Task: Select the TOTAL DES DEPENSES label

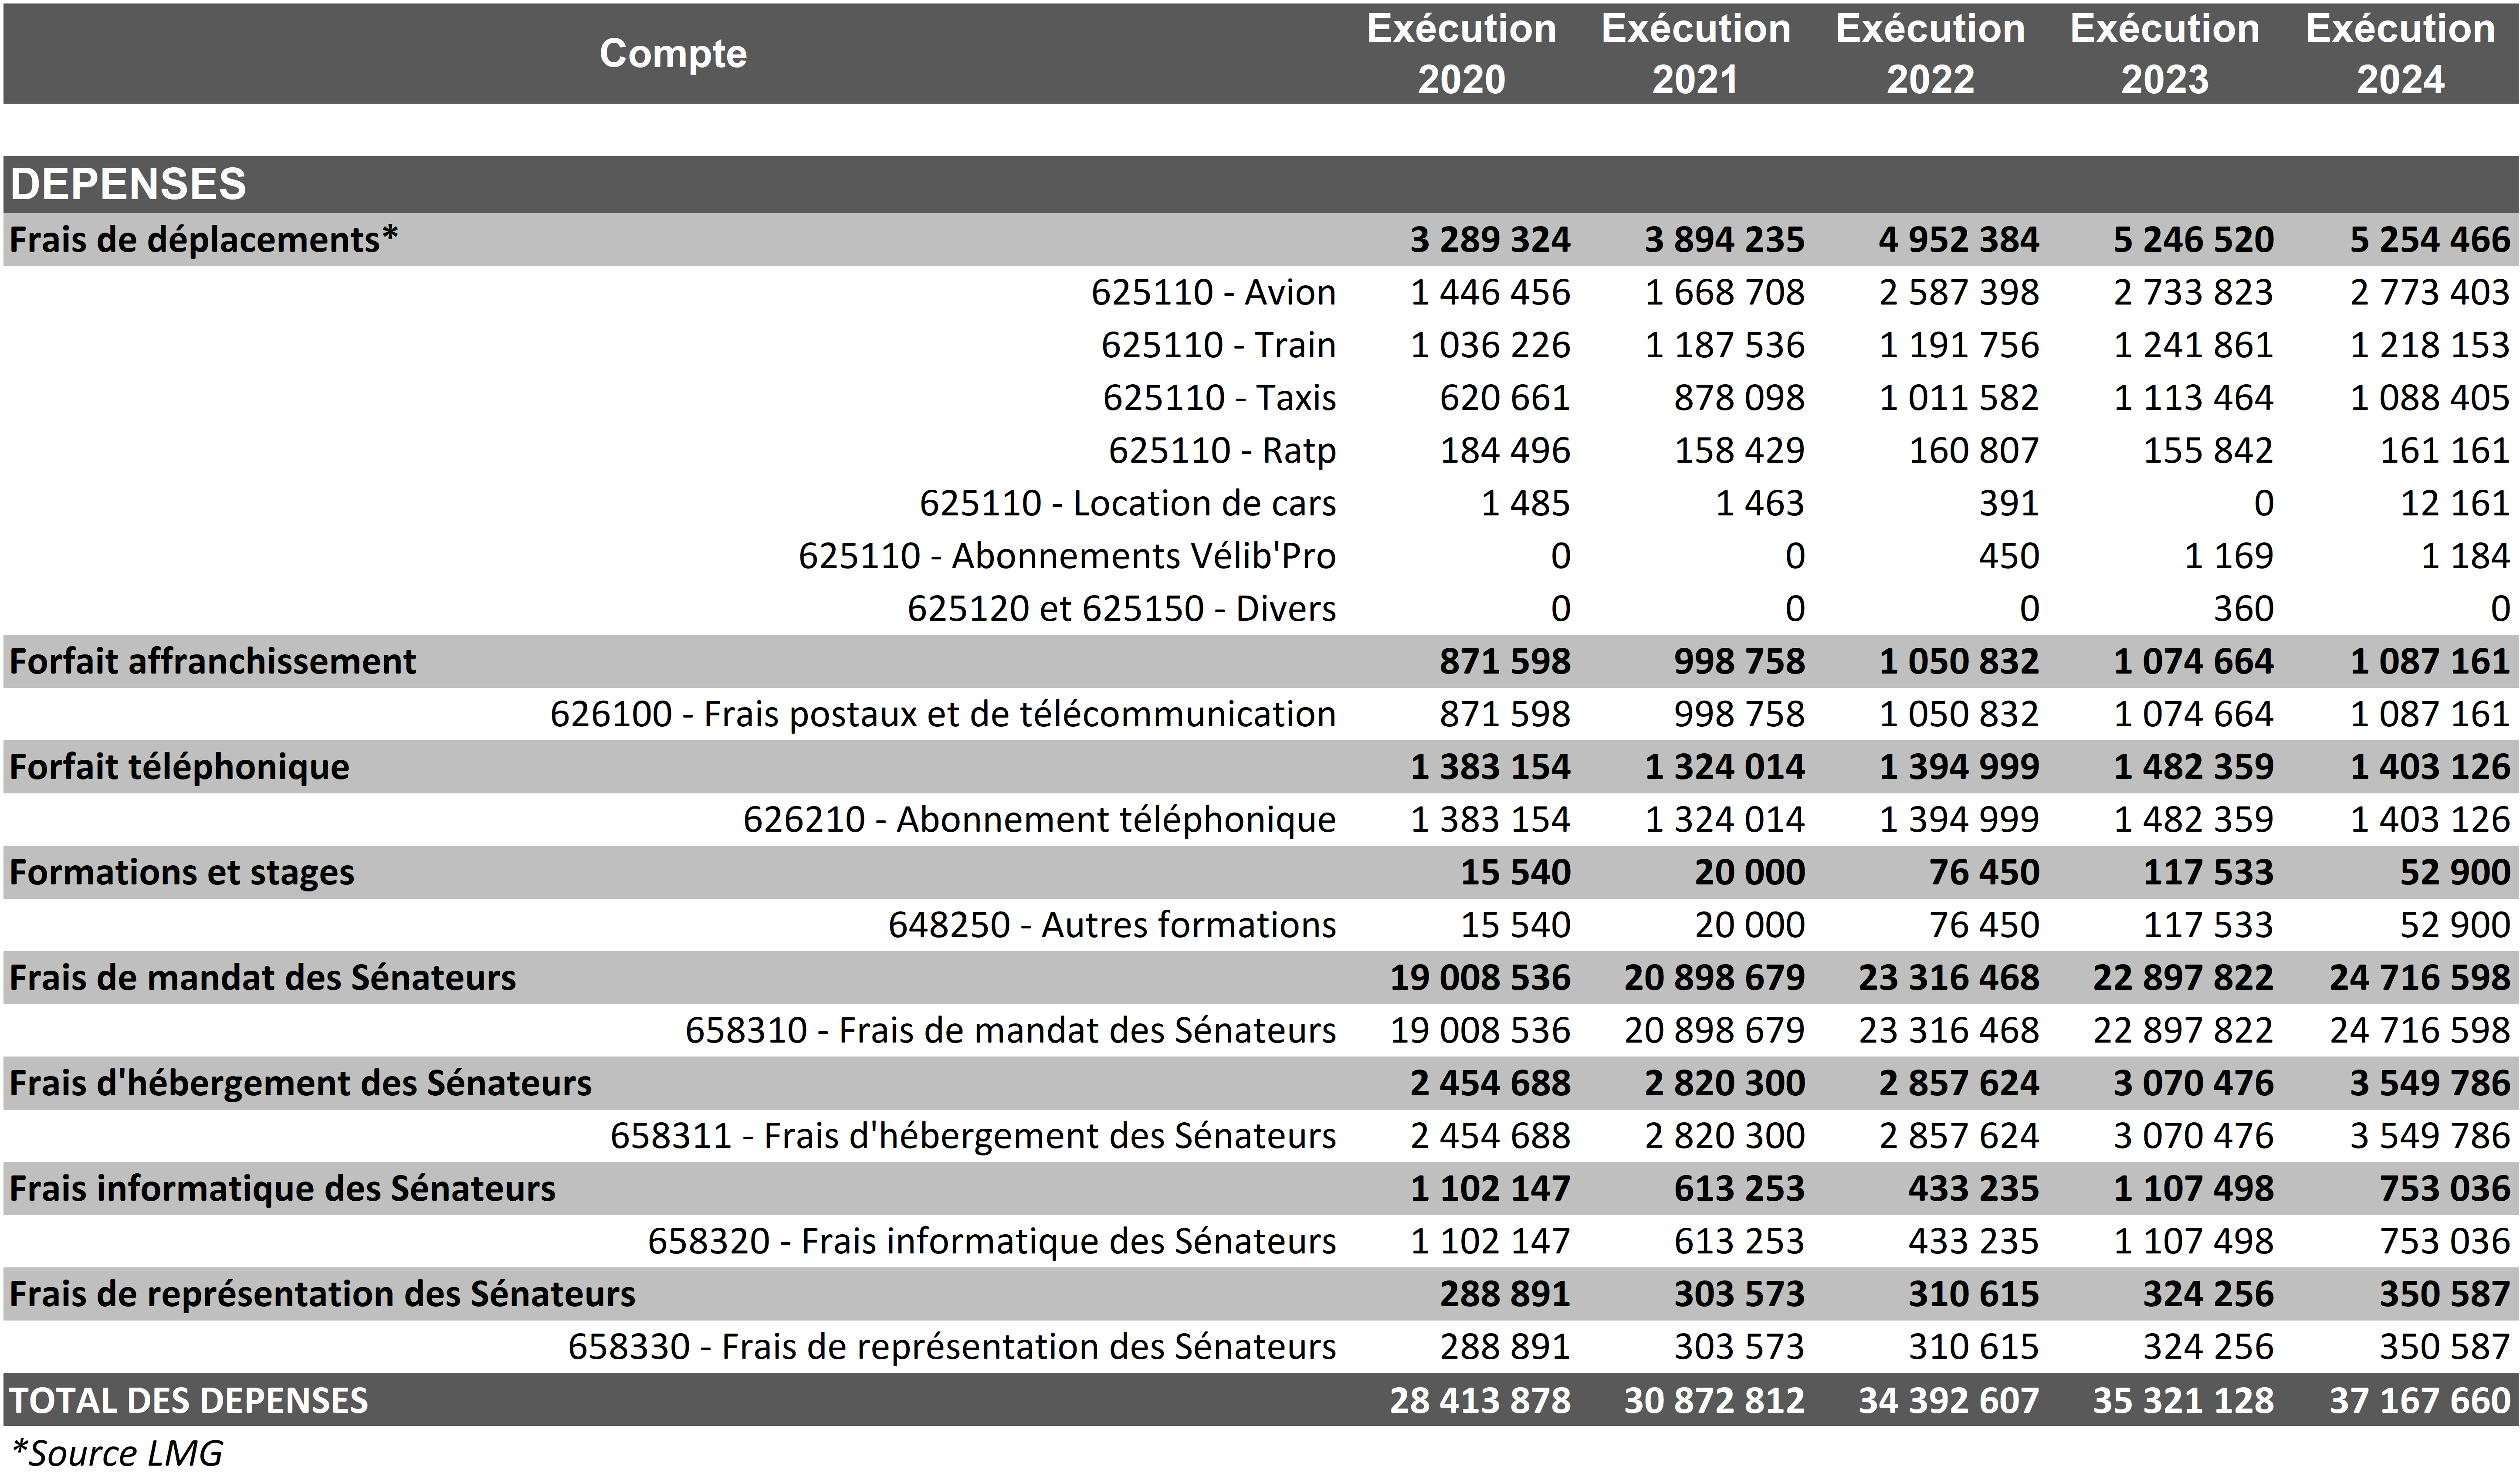Action: click(x=189, y=1400)
